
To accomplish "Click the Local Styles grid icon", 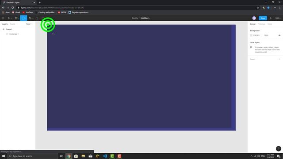I will click(x=251, y=47).
